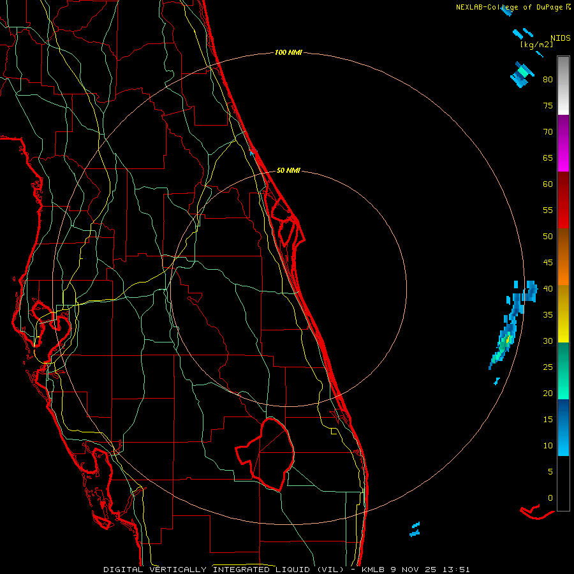Click the 65 value on the color scale

(548, 158)
